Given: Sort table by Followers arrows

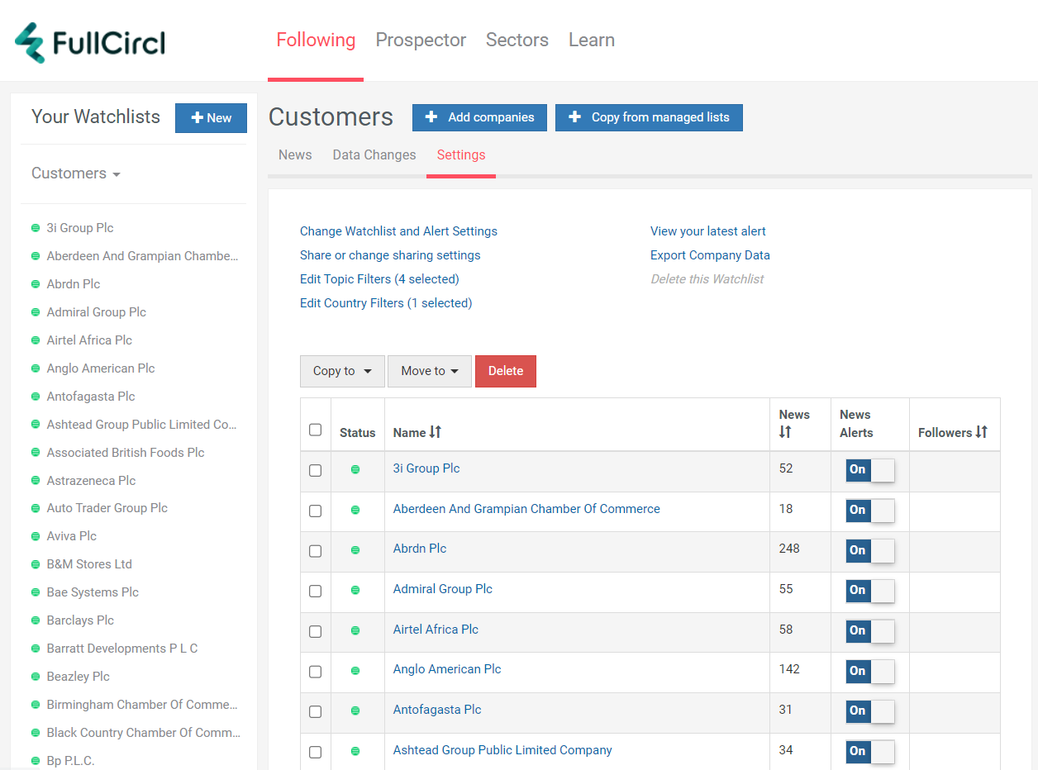Looking at the screenshot, I should (982, 432).
